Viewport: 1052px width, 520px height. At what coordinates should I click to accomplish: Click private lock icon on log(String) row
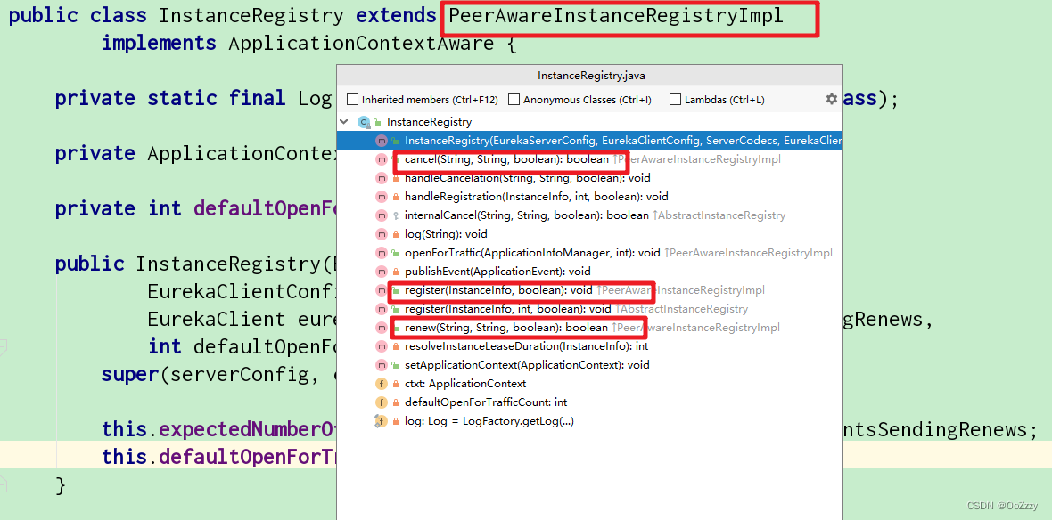pyautogui.click(x=396, y=234)
